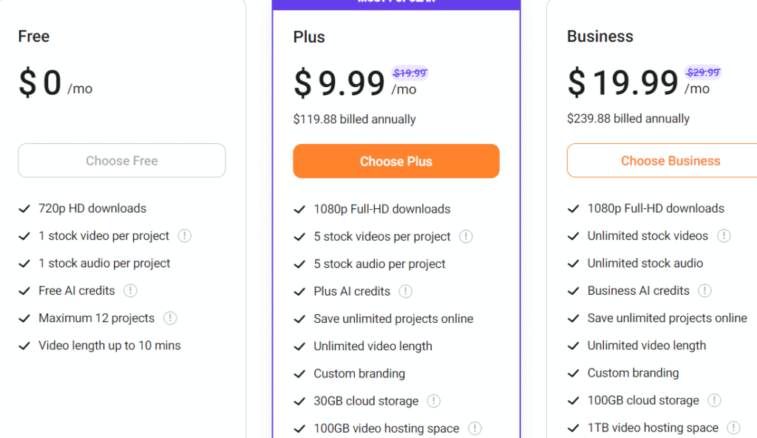The image size is (757, 438).
Task: Click info icon next to 100GB cloud storage
Action: (714, 400)
